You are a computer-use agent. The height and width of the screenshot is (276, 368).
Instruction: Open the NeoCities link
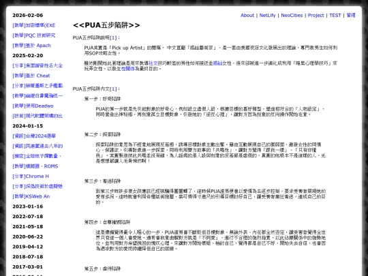(x=292, y=15)
